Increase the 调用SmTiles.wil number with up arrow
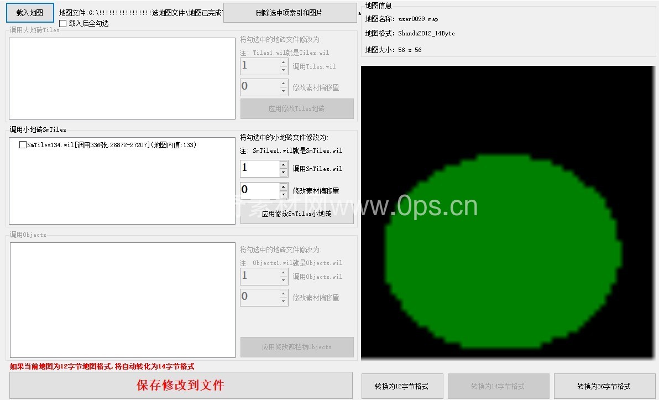The width and height of the screenshot is (659, 400). [x=284, y=165]
